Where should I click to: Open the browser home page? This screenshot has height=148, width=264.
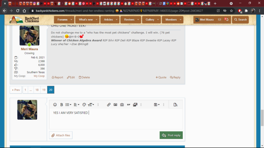click(24, 11)
